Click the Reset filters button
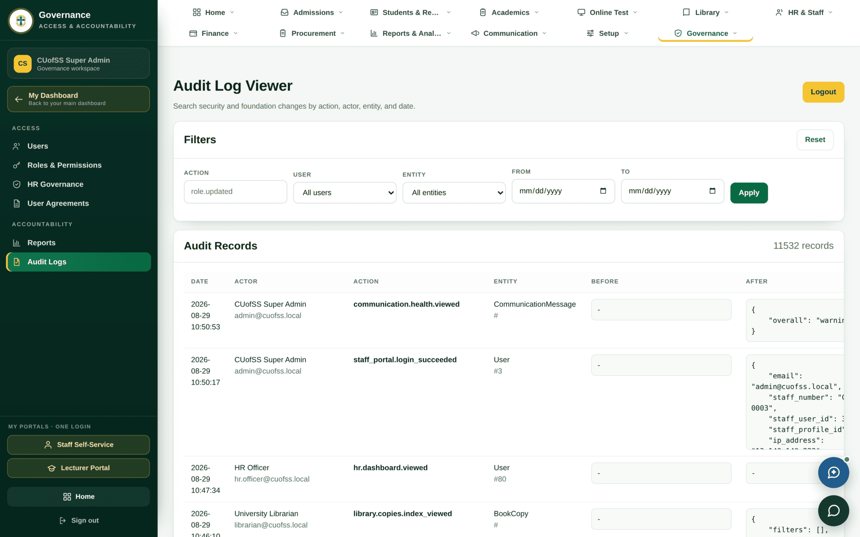 (815, 140)
